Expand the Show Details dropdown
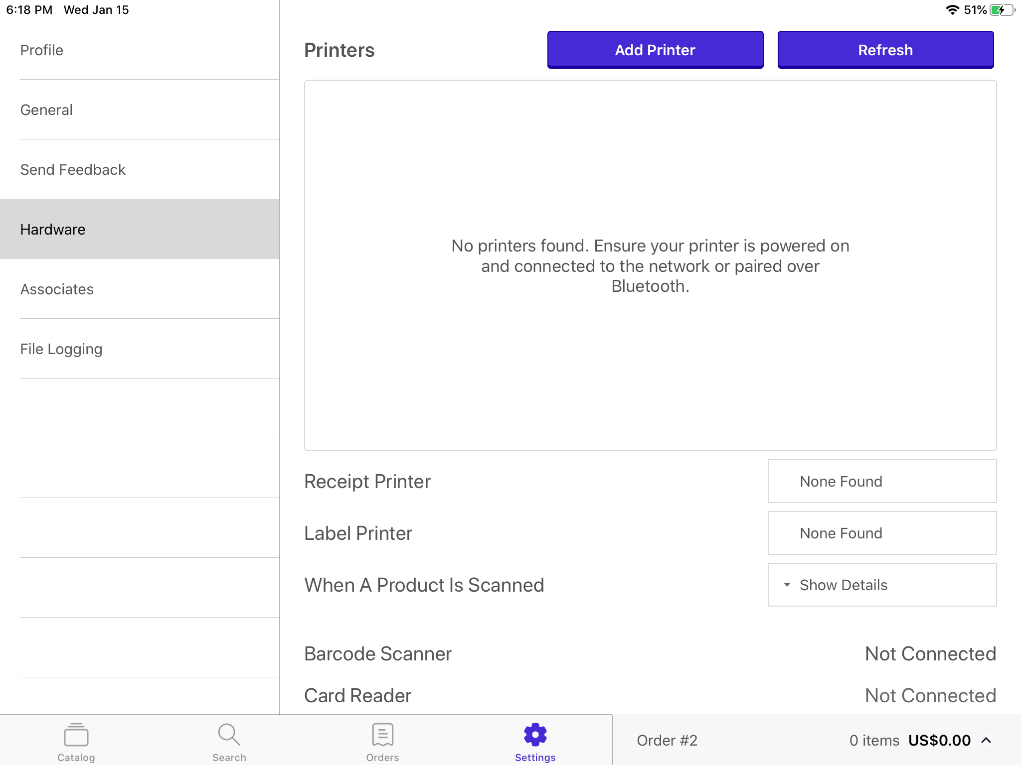This screenshot has width=1021, height=765. (882, 585)
